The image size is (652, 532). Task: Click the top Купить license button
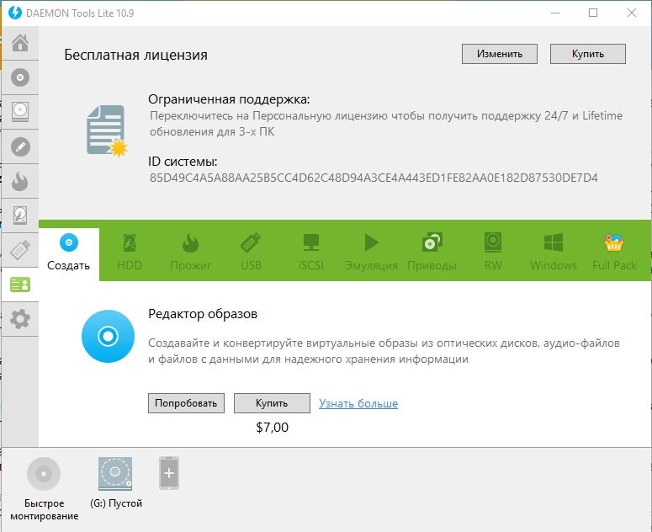click(587, 54)
